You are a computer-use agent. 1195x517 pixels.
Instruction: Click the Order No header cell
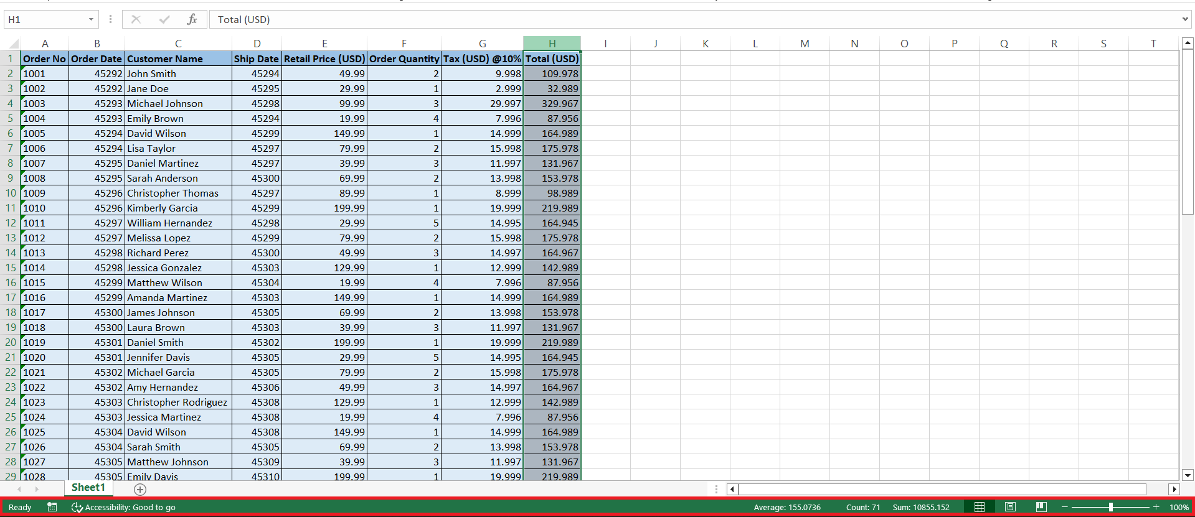coord(45,58)
